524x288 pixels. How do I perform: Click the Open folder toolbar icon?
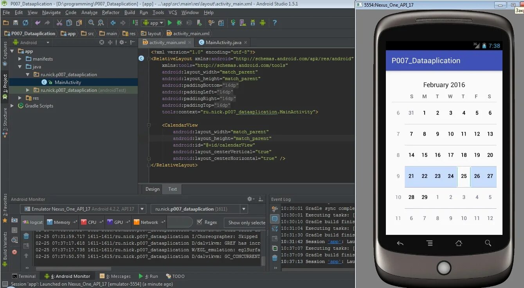coord(6,23)
